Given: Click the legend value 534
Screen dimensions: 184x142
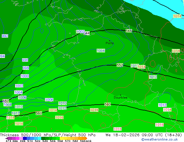Looking at the screenshot, I should coord(45,141).
